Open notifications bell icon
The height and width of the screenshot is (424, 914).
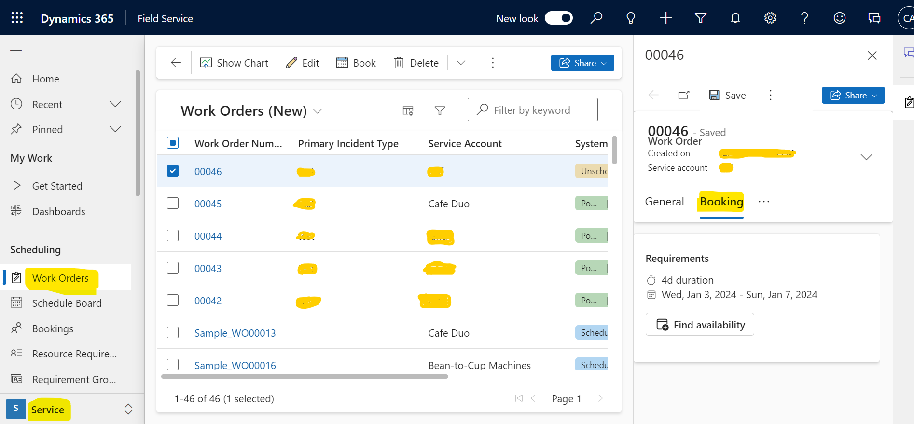coord(735,18)
